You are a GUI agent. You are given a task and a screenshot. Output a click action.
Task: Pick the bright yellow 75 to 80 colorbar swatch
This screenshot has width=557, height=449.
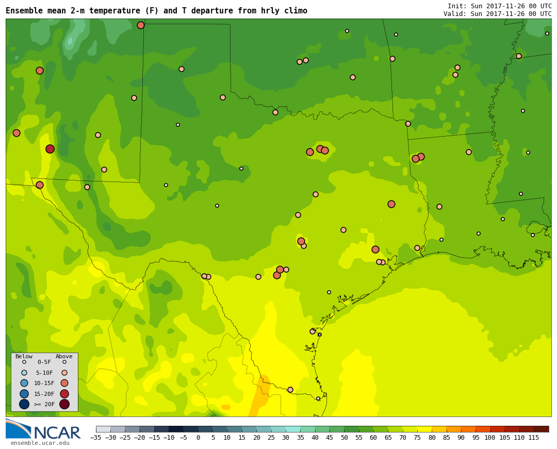tap(424, 429)
